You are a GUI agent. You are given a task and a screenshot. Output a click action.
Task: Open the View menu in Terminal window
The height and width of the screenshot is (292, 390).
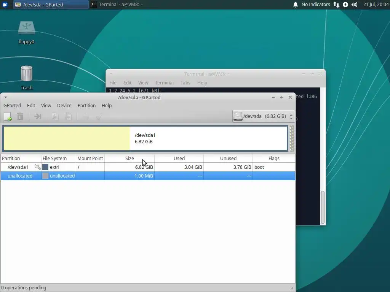(143, 83)
